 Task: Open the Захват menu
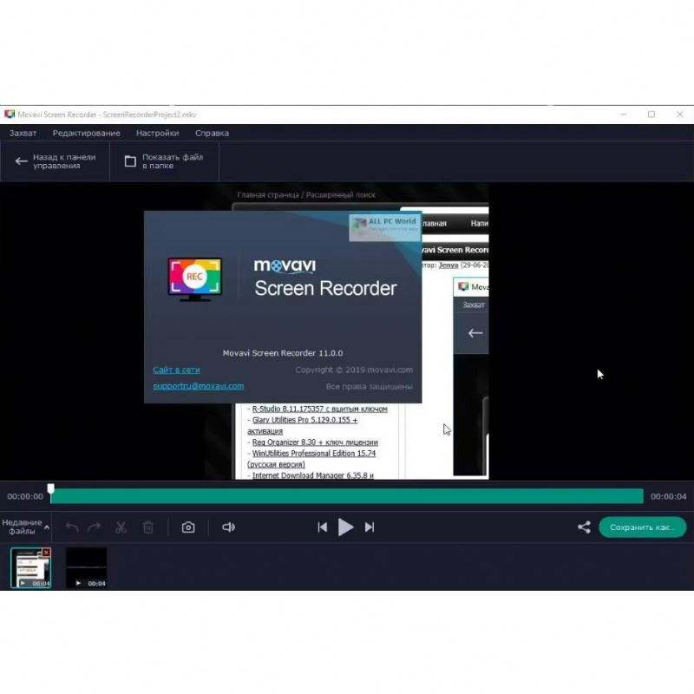pyautogui.click(x=23, y=134)
